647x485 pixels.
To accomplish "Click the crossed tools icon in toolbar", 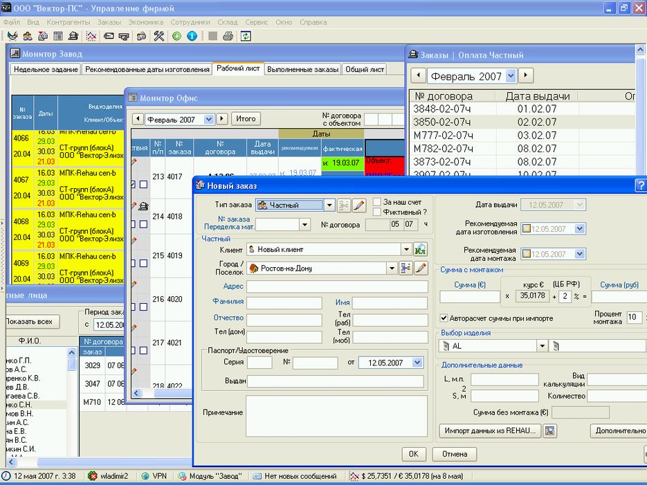I will [158, 36].
